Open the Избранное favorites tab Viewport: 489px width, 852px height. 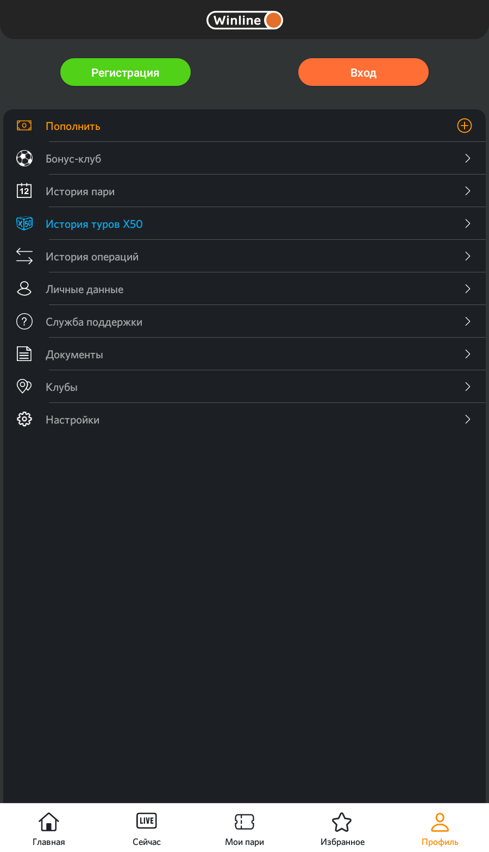coord(342,829)
